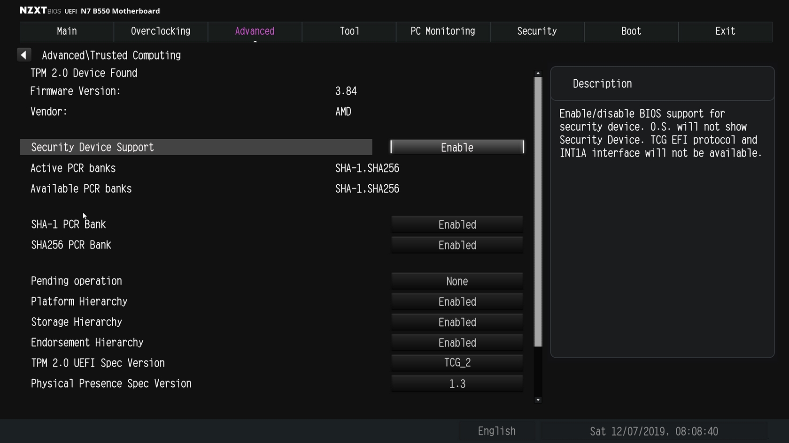Viewport: 789px width, 443px height.
Task: Click TPM 2.0 Device Found text
Action: 84,73
